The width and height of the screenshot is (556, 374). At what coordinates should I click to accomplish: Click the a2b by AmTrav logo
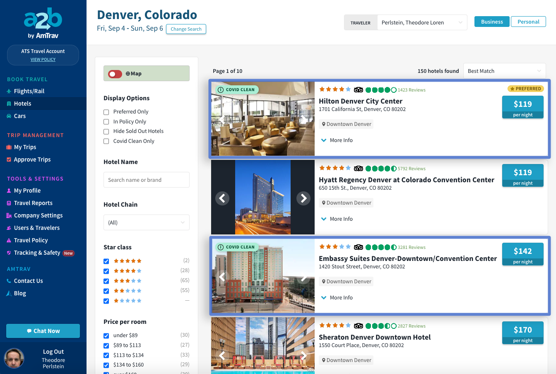point(43,23)
